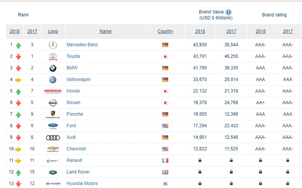Sort by the Logo column header
The height and width of the screenshot is (188, 302).
[53, 31]
